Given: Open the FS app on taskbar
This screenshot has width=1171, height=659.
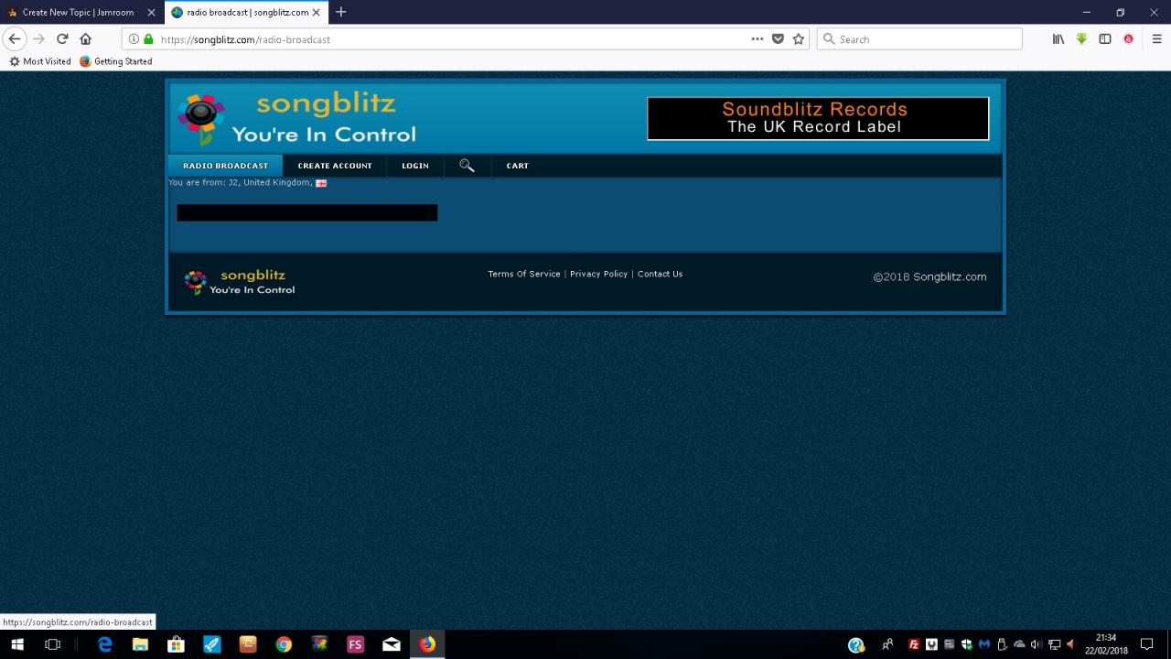Looking at the screenshot, I should tap(355, 644).
